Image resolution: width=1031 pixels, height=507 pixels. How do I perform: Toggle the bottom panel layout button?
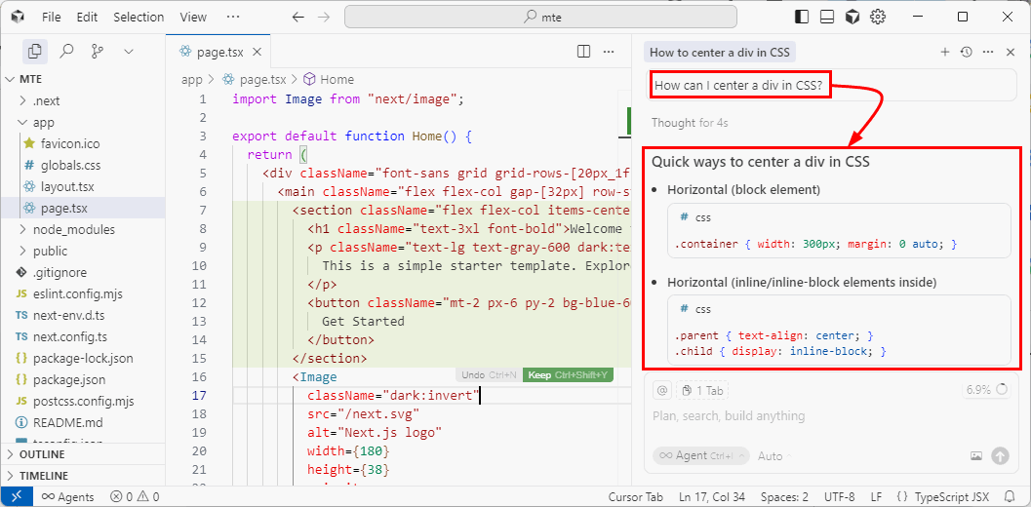pyautogui.click(x=827, y=17)
